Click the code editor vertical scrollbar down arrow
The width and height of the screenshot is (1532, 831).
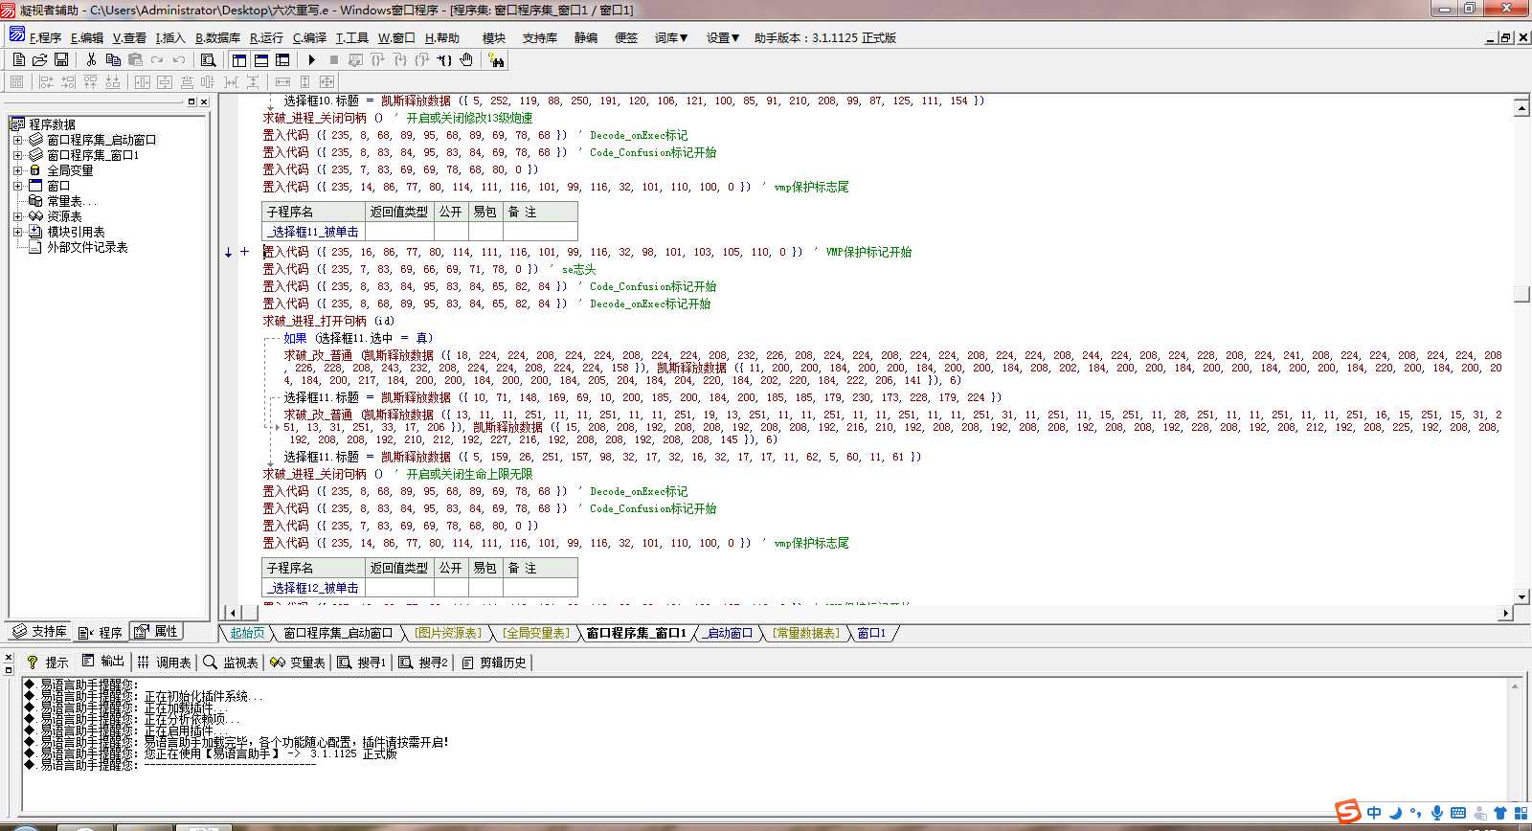pos(1521,595)
